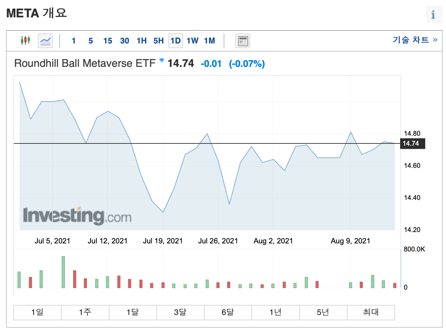Show the 1년 time range
Image resolution: width=446 pixels, height=329 pixels.
coord(276,312)
